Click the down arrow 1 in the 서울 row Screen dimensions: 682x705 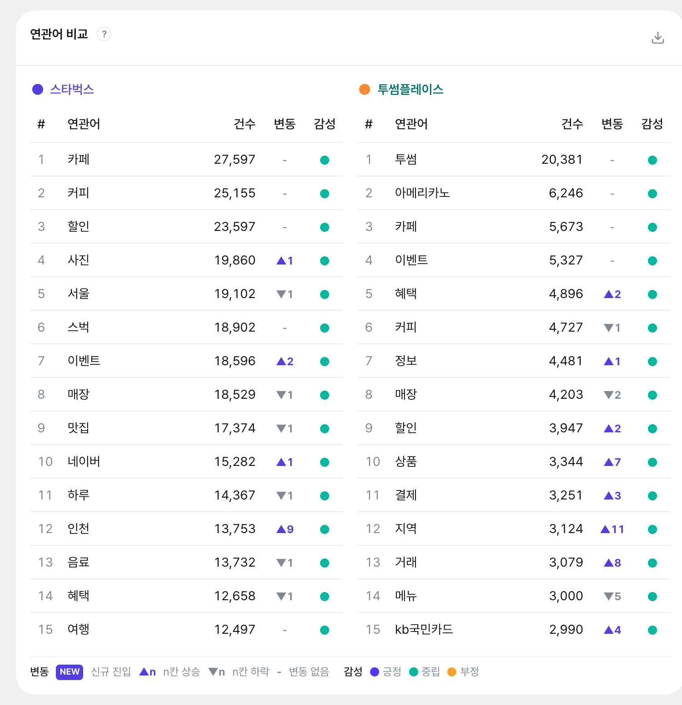(285, 294)
